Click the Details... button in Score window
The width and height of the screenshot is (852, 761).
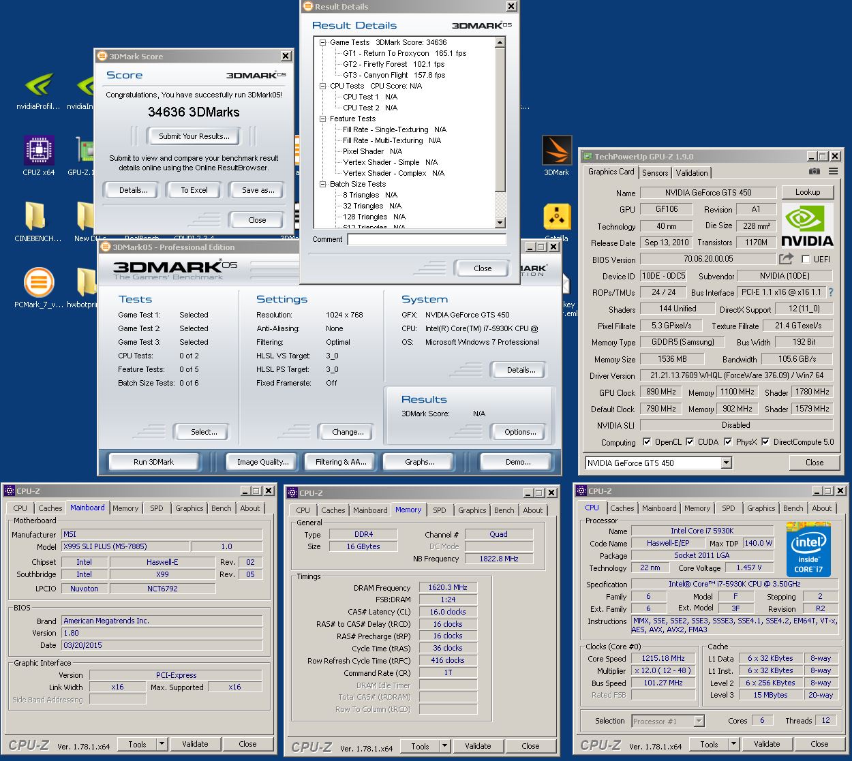click(134, 190)
